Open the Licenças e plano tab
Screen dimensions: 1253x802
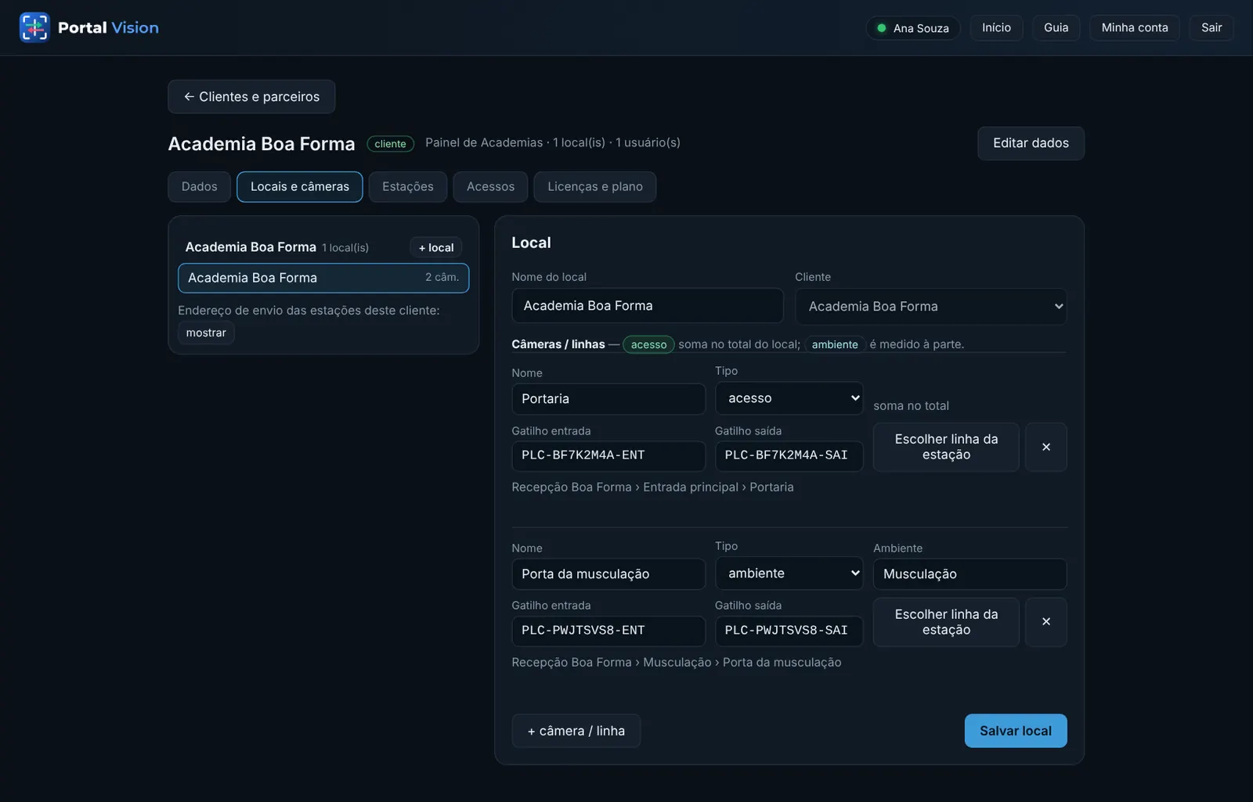(x=595, y=187)
